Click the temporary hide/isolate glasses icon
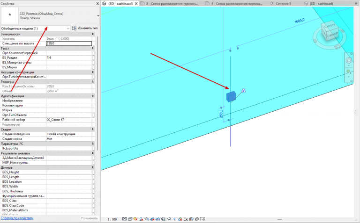Screen dimensions: 360x223 click(169, 219)
